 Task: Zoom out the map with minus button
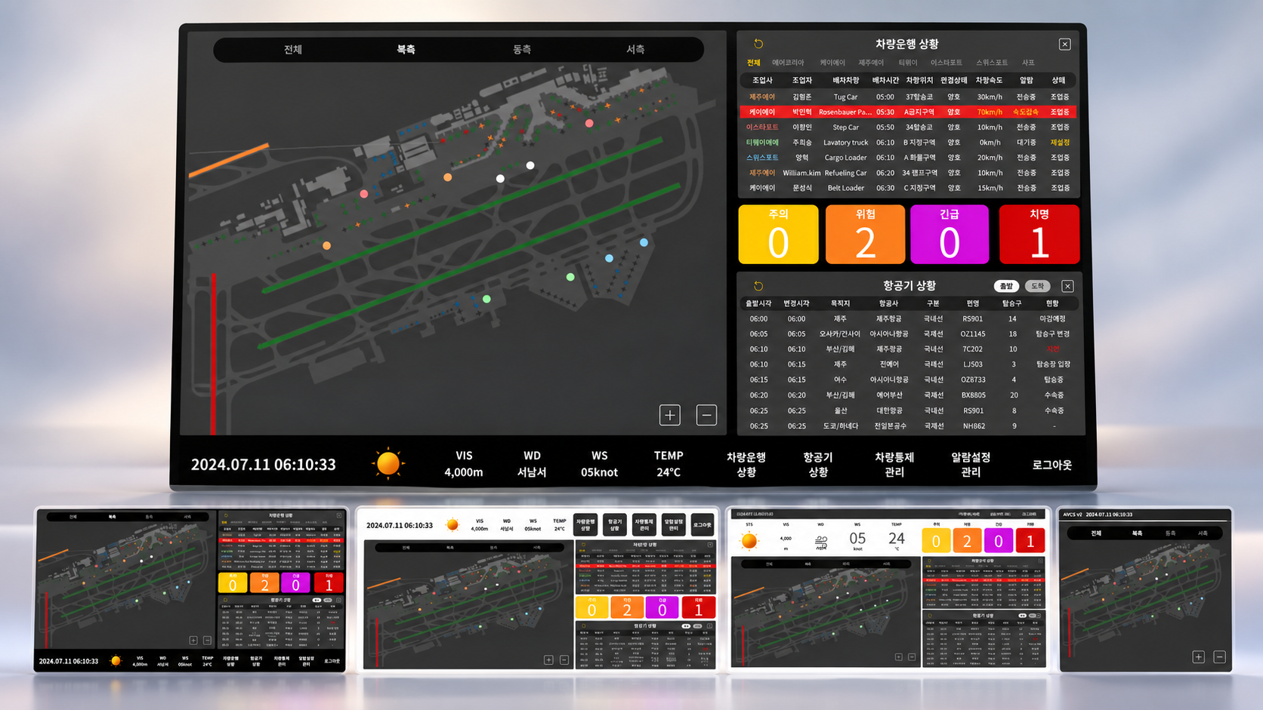(706, 415)
